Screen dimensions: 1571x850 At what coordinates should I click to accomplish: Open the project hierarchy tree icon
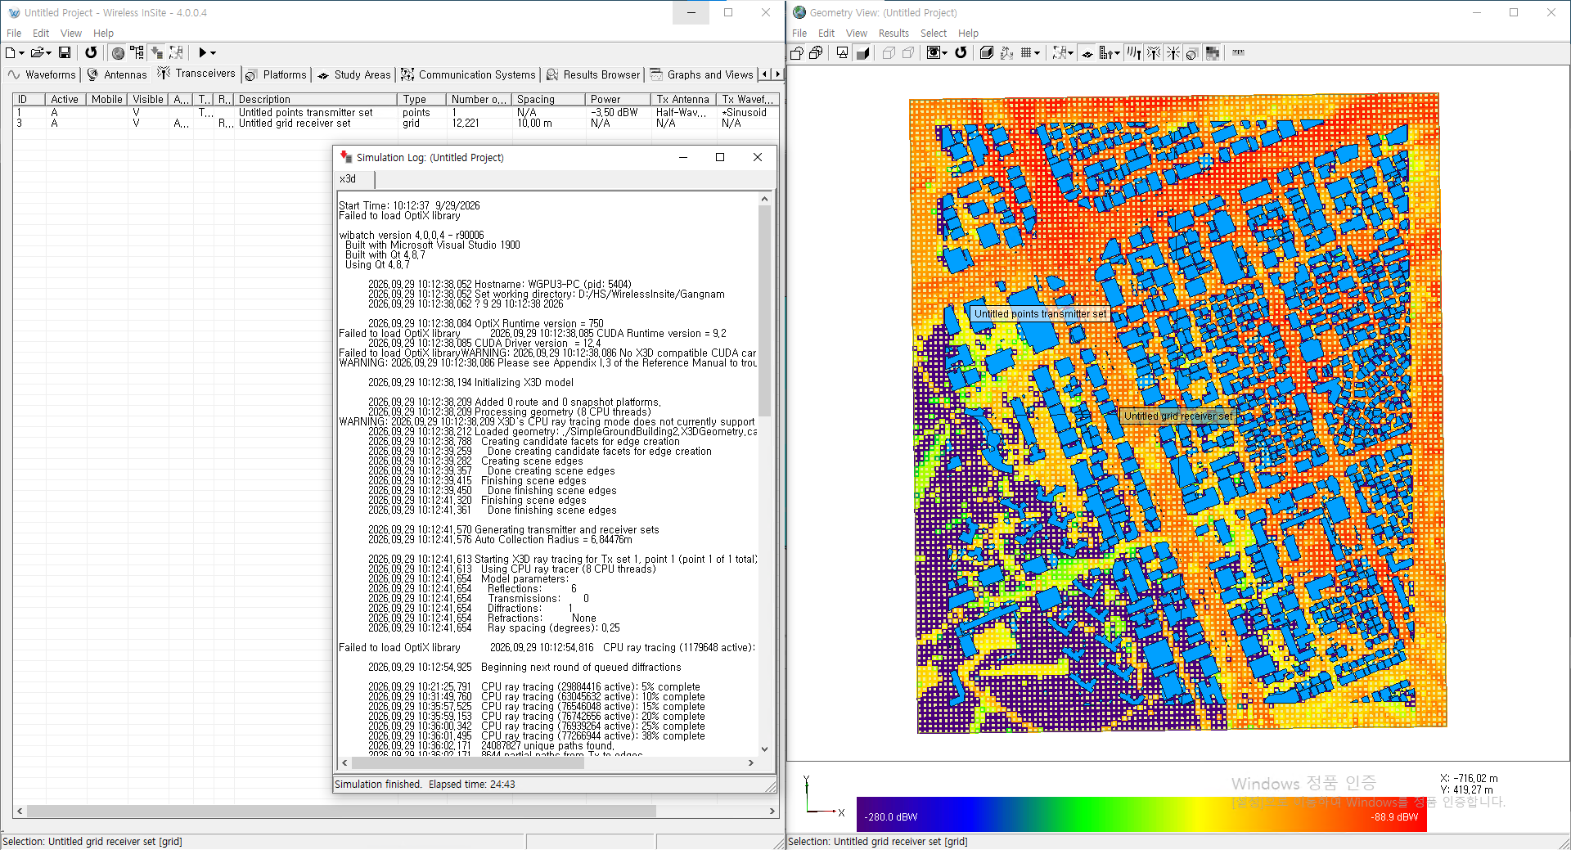[x=137, y=52]
